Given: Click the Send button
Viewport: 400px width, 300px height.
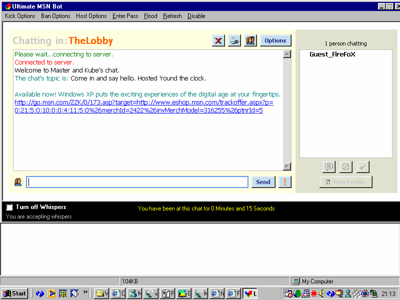Looking at the screenshot, I should pos(263,182).
